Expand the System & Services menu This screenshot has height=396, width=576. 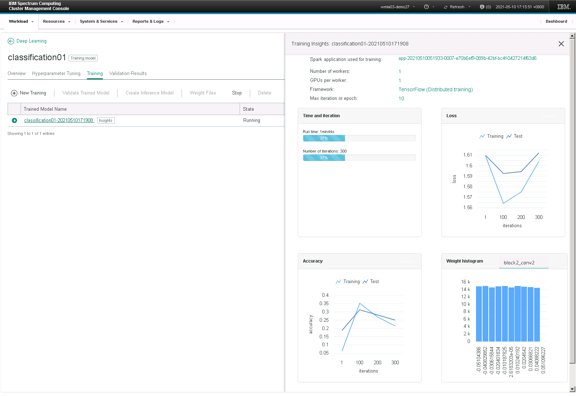coord(101,22)
